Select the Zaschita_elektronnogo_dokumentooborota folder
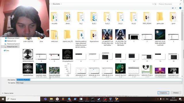 click(81, 39)
